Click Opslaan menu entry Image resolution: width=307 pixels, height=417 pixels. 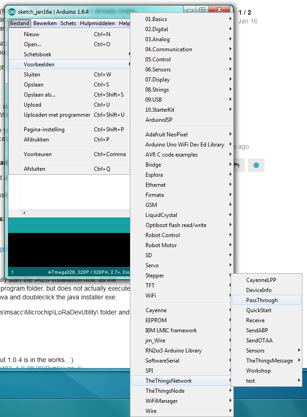click(x=70, y=85)
